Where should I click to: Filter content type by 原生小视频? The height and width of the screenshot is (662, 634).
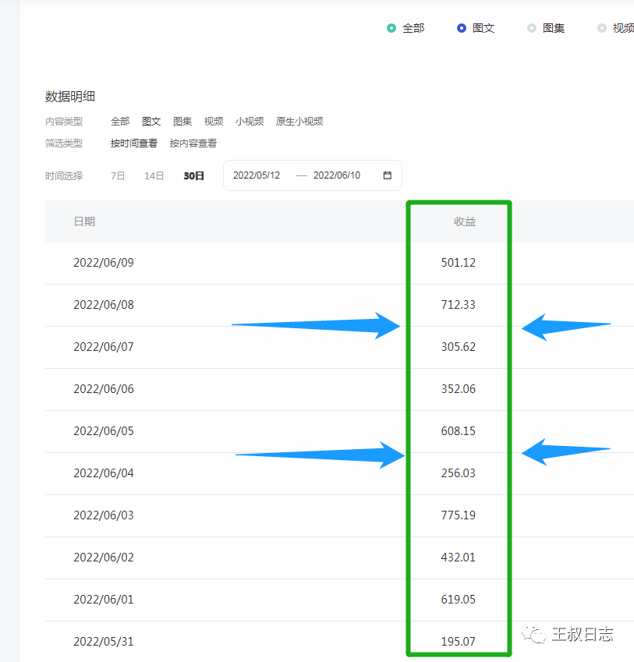(x=299, y=122)
